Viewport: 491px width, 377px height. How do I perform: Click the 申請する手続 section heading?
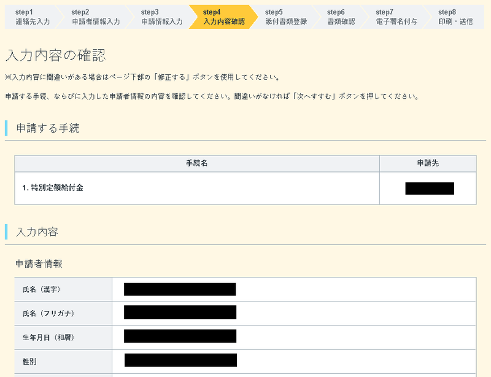pos(48,128)
